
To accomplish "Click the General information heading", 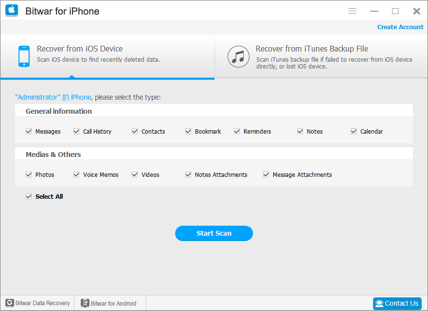I will 59,111.
